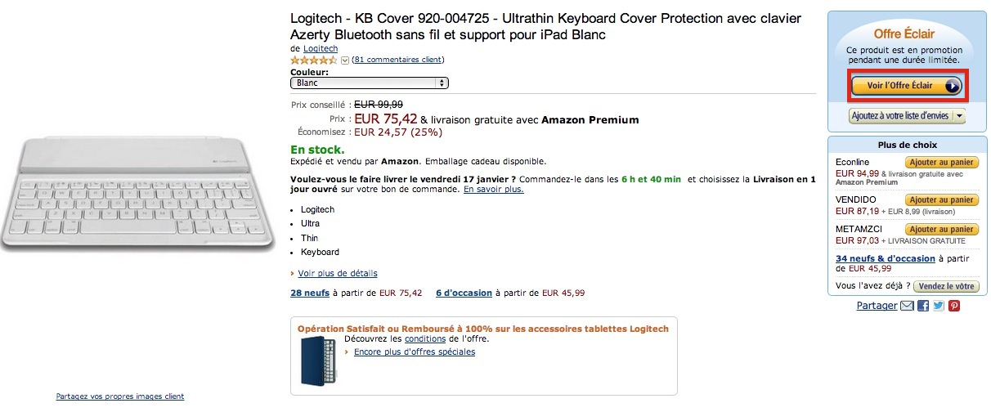Share via the email envelope icon
The height and width of the screenshot is (412, 991).
907,306
